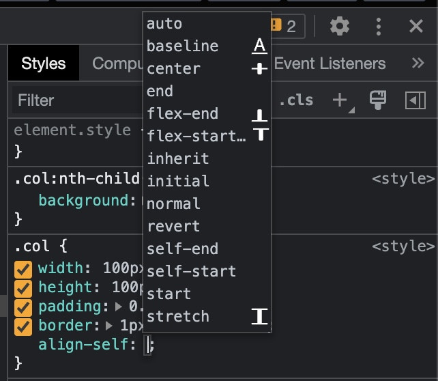Disable the height property checkbox

click(x=23, y=288)
